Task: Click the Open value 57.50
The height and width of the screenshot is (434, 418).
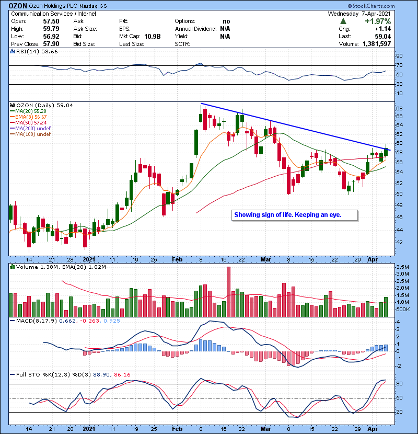Action: pyautogui.click(x=51, y=21)
